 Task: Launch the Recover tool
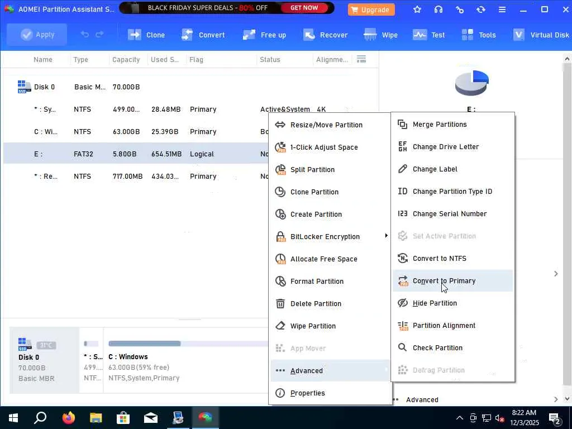click(x=325, y=35)
